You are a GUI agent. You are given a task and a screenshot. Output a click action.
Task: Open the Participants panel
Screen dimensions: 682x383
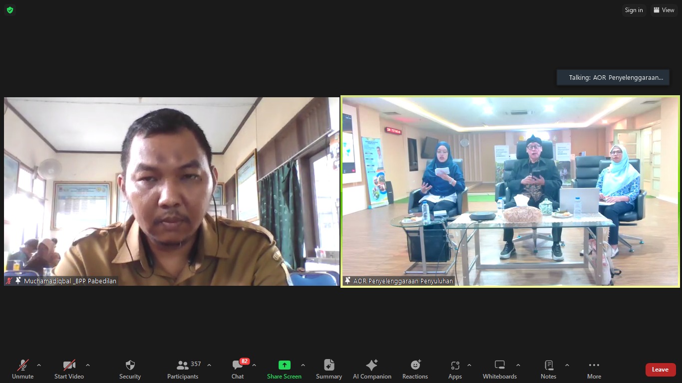pyautogui.click(x=183, y=370)
